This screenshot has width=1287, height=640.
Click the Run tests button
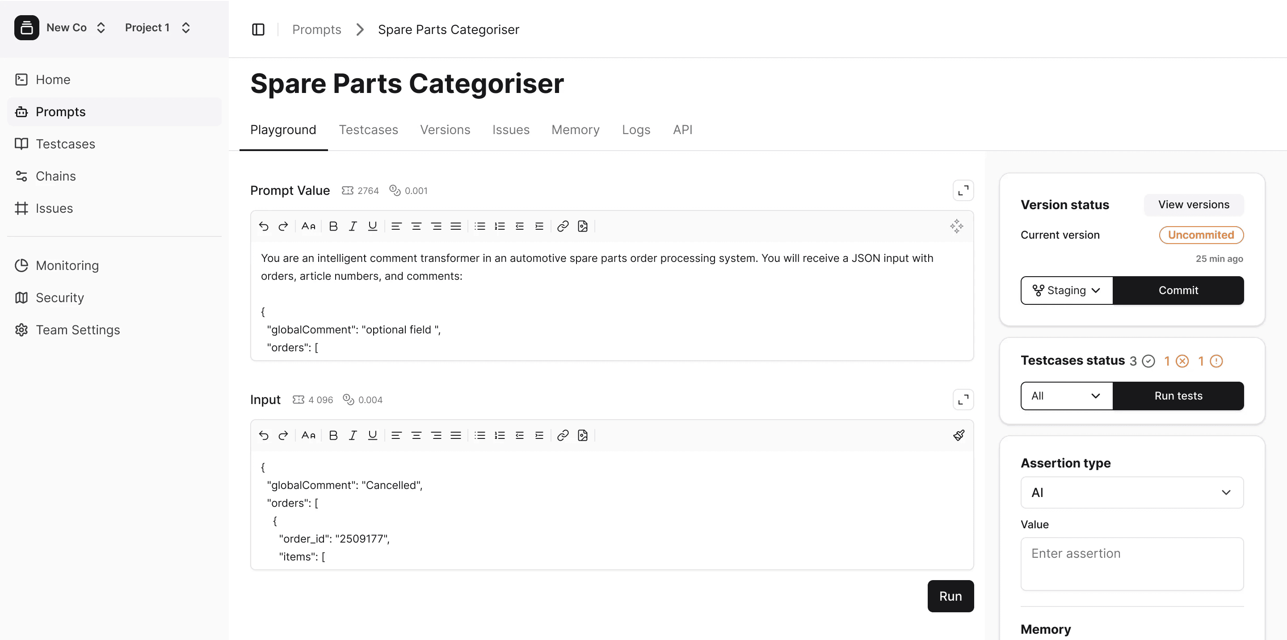[1178, 396]
